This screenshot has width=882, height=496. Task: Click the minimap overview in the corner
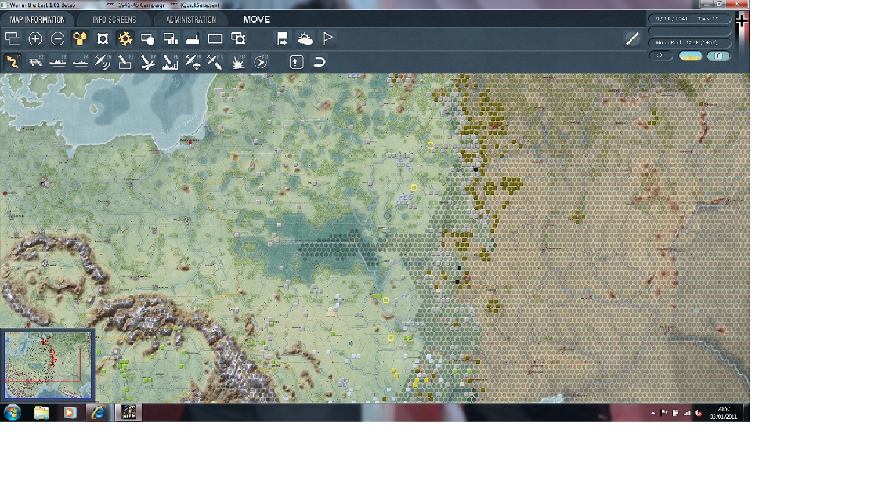pyautogui.click(x=48, y=365)
